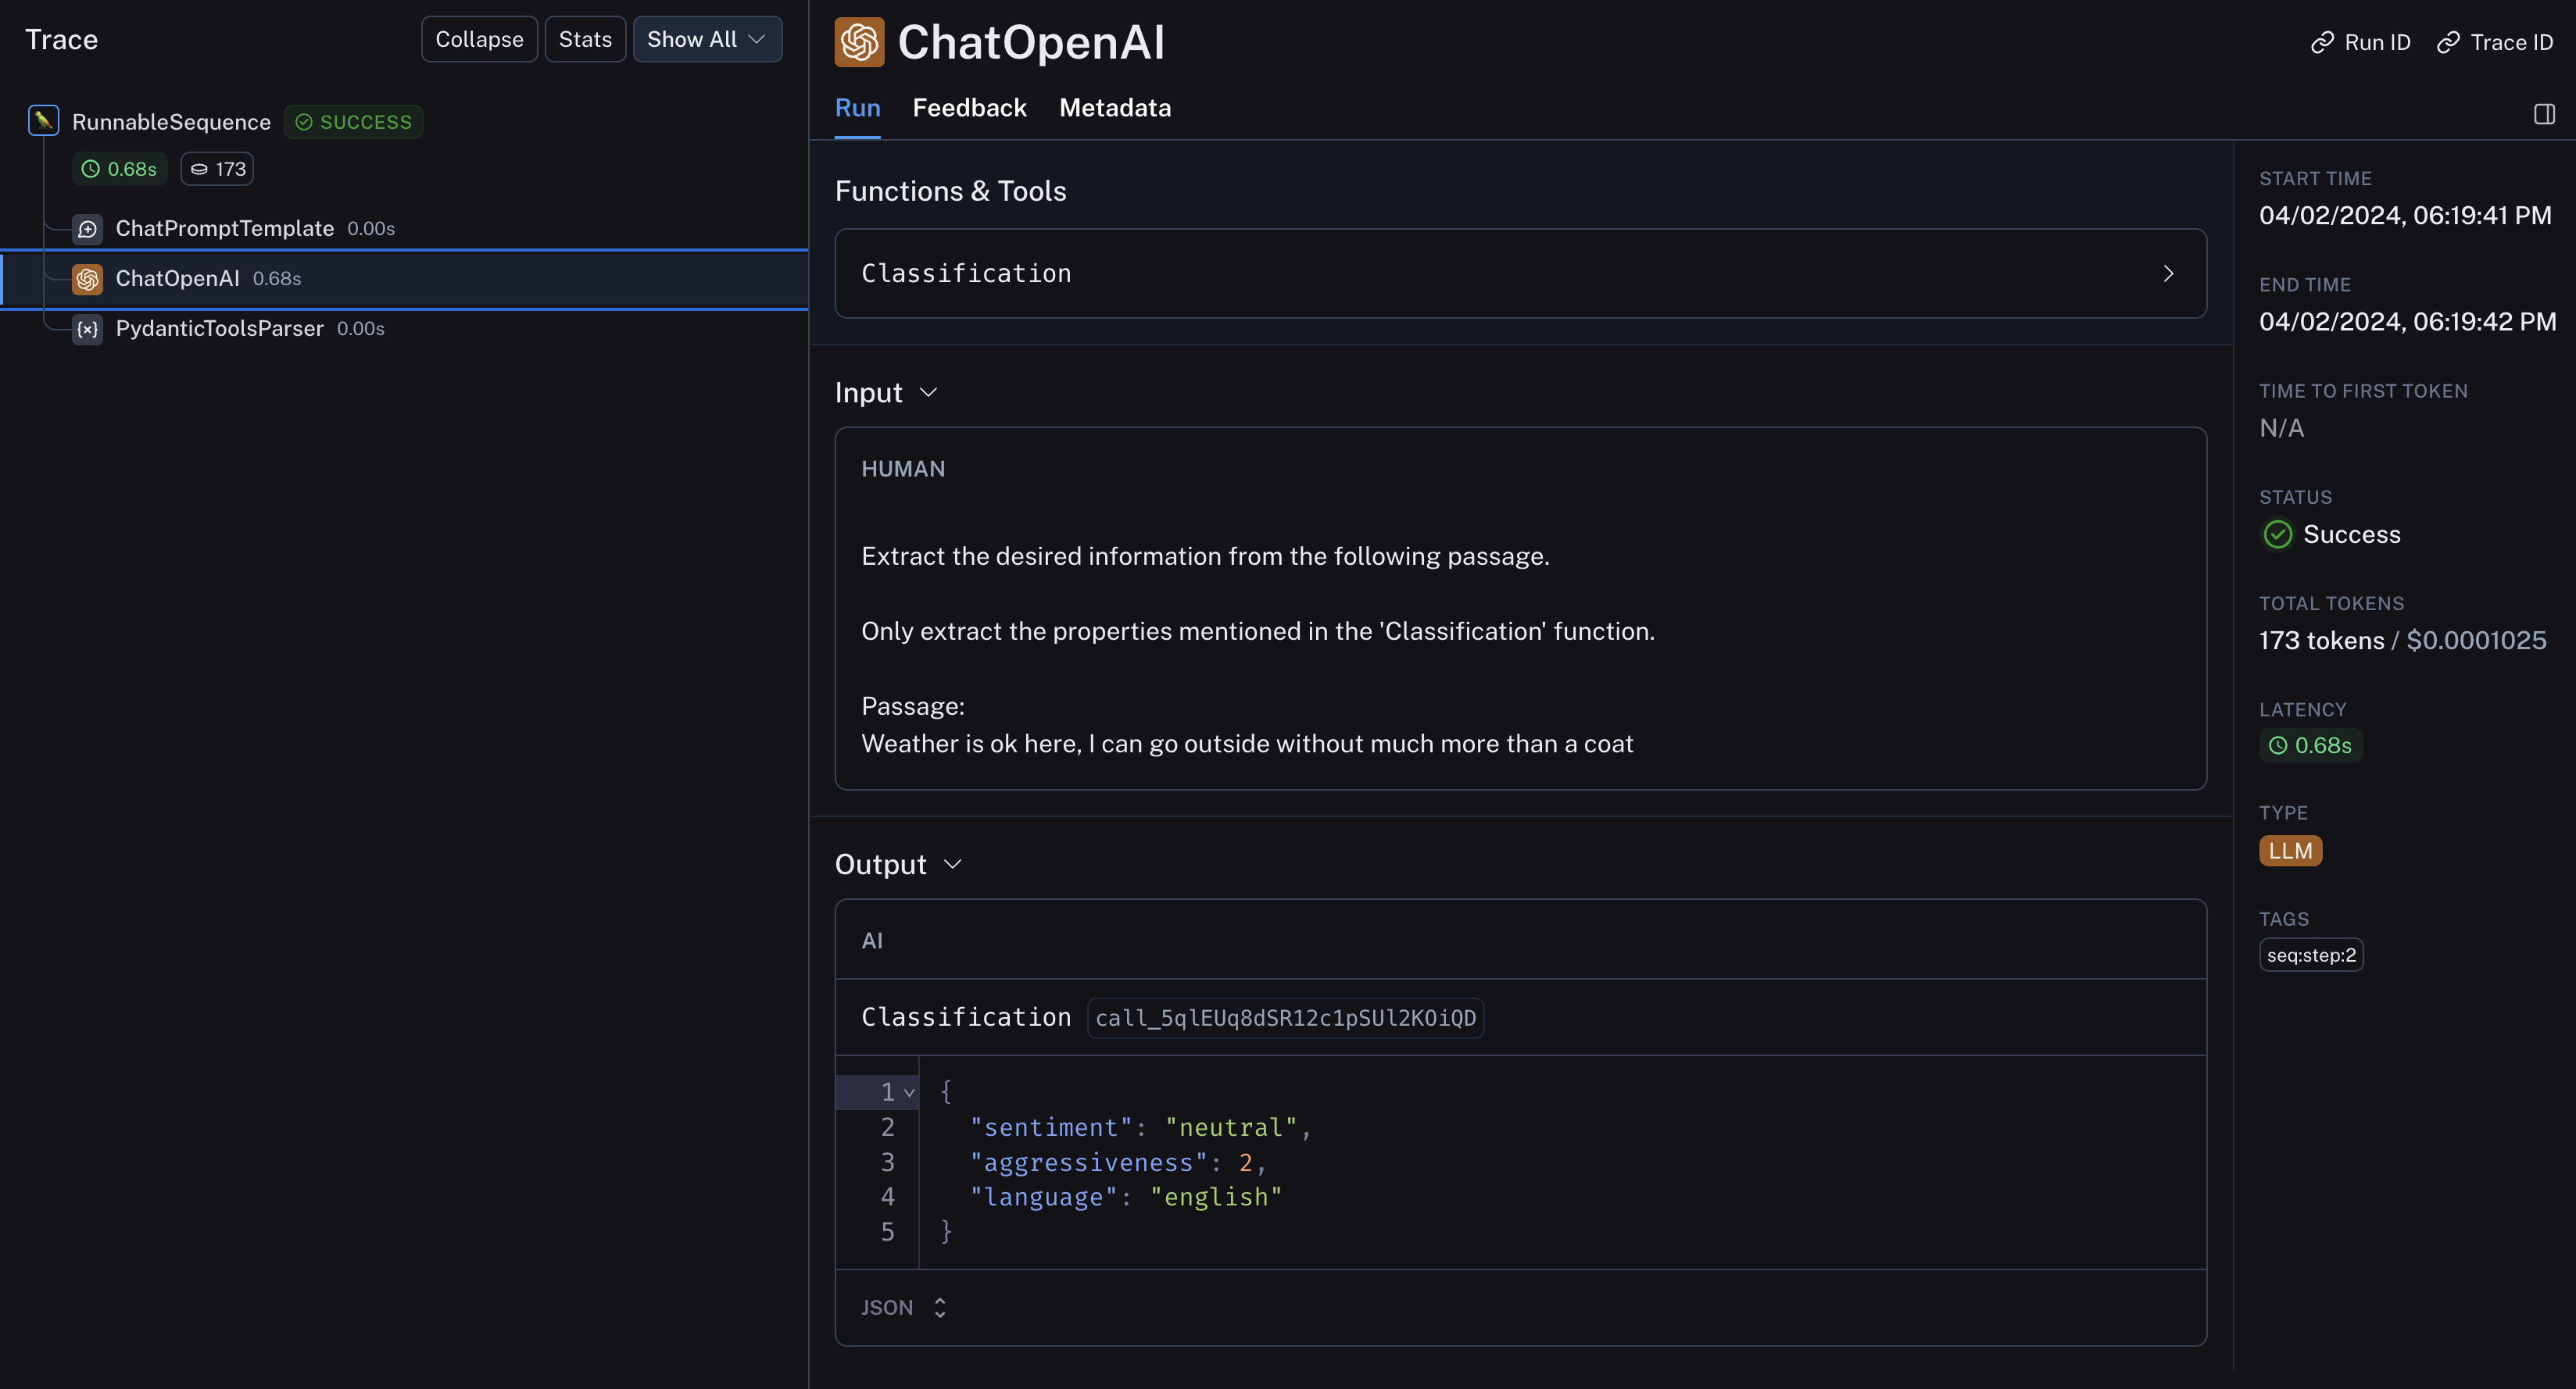The image size is (2576, 1389).
Task: Switch to the Metadata tab
Action: 1115,108
